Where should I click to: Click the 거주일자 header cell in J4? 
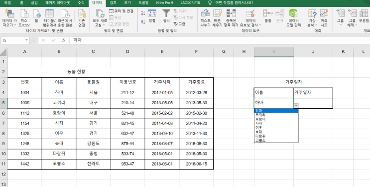tap(313, 93)
